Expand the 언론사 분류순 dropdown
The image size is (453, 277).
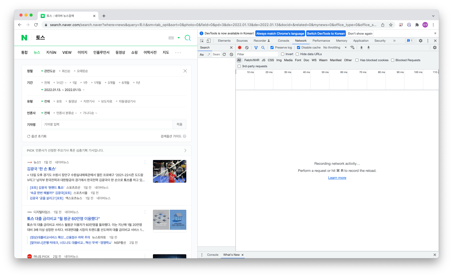[x=66, y=113]
